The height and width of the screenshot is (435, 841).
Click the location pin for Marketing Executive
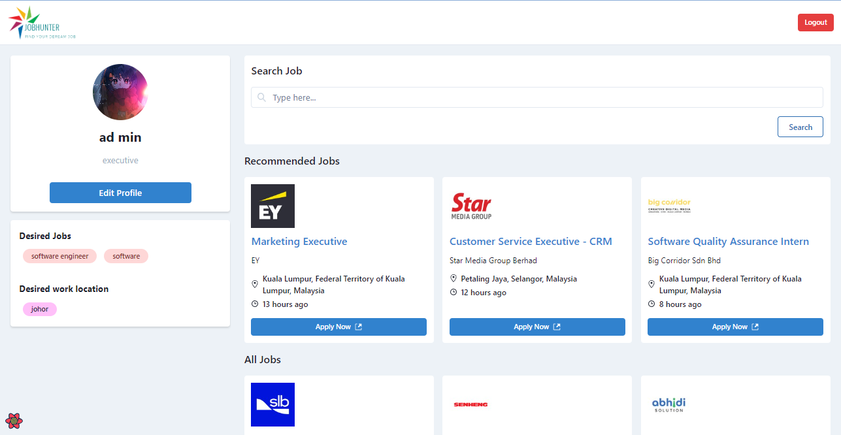[255, 283]
